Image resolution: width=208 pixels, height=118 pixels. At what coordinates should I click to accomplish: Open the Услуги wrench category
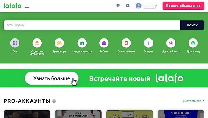tap(149, 43)
